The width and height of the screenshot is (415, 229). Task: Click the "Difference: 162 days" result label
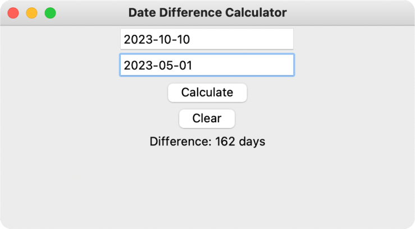click(x=207, y=141)
